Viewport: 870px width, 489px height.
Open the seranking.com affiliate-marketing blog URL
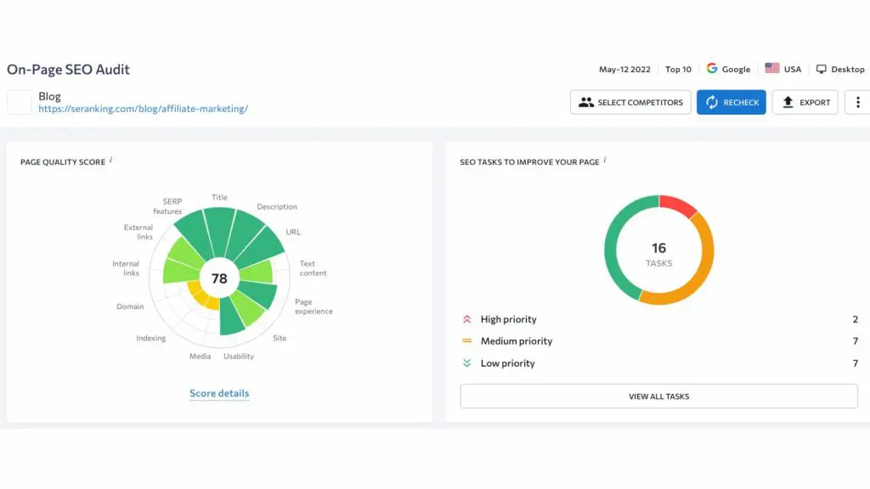pos(143,109)
